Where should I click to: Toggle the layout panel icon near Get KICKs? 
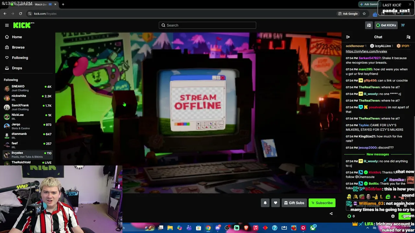pyautogui.click(x=369, y=25)
